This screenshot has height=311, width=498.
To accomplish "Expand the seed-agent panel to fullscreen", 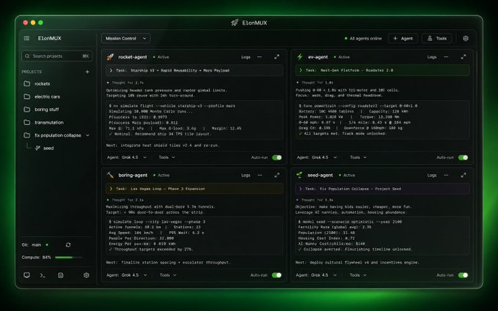I will click(464, 176).
